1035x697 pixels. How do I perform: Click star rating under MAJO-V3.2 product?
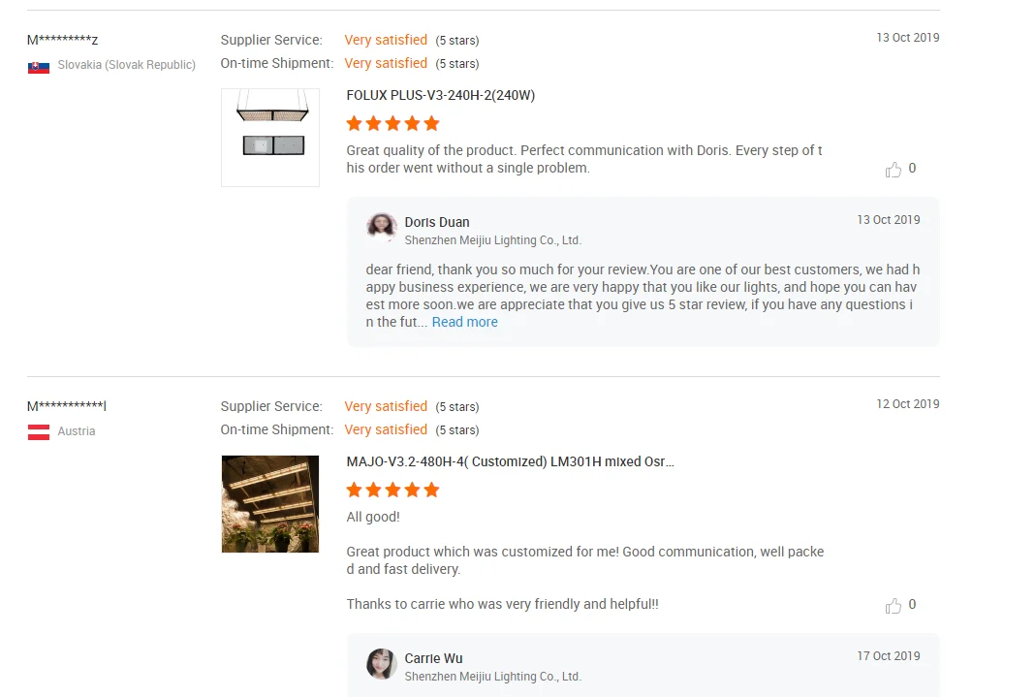point(392,490)
